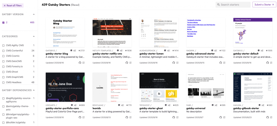The width and height of the screenshot is (277, 126).
Task: Enable @agility/gatsby-source-agilitycms dependency filter
Action: (x=3, y=98)
